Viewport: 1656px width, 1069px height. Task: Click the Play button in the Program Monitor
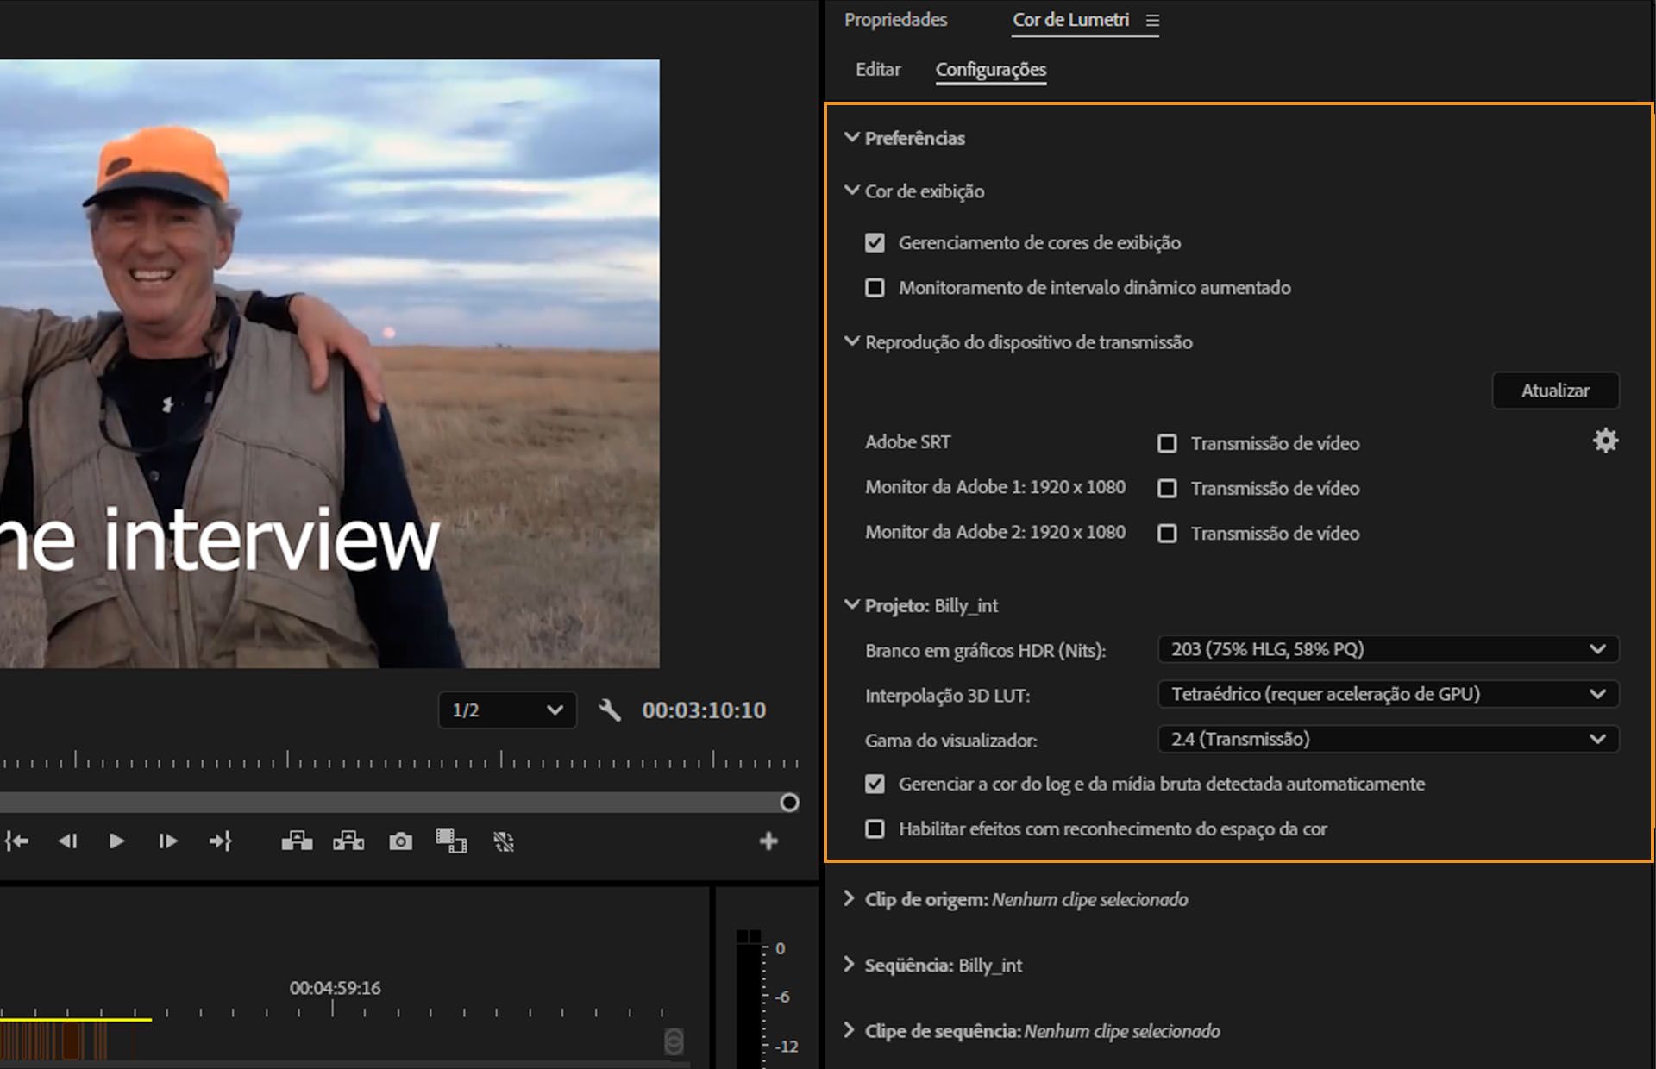116,841
